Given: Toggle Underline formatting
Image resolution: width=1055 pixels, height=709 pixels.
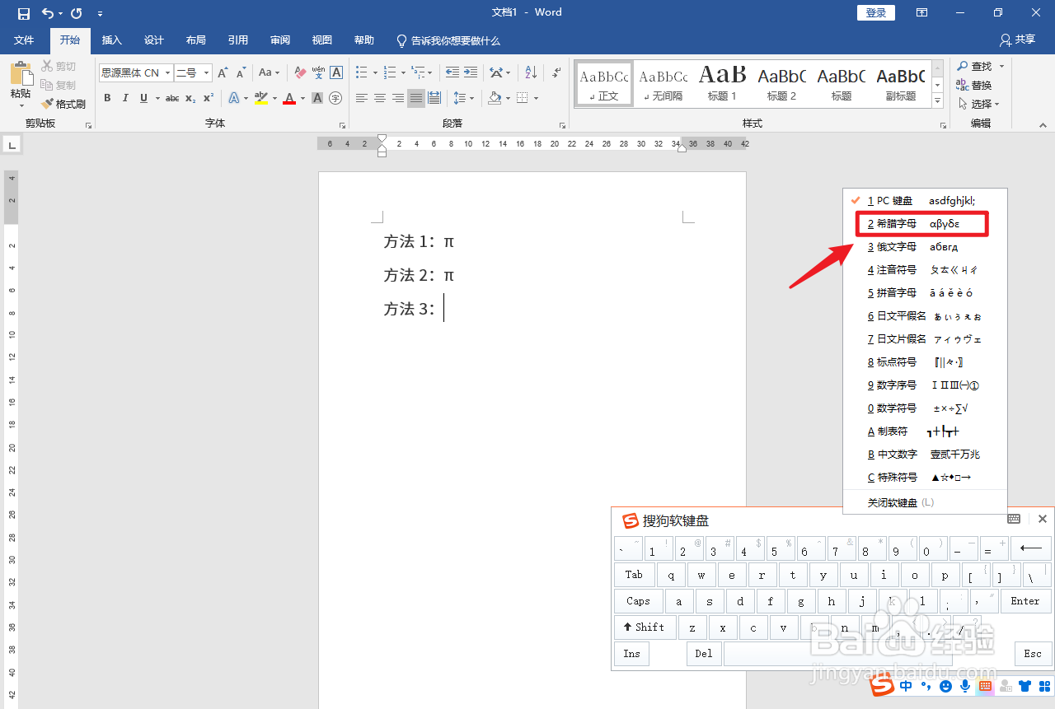Looking at the screenshot, I should pos(143,98).
